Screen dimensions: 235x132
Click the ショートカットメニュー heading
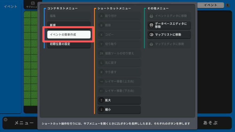[114, 8]
